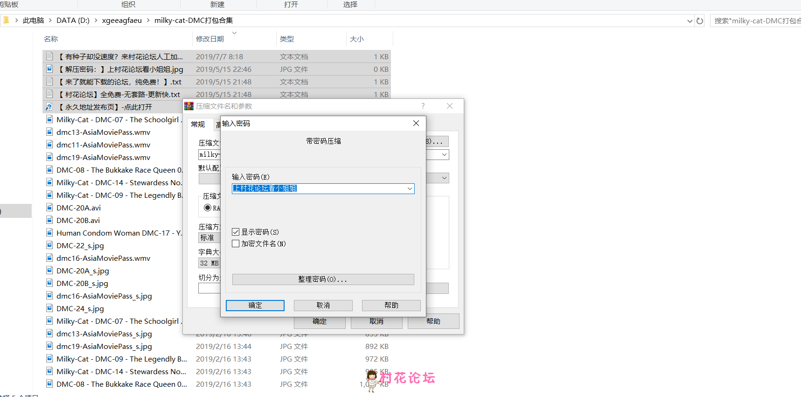The width and height of the screenshot is (801, 397).
Task: Refresh the folder with the address bar refresh icon
Action: coord(700,21)
